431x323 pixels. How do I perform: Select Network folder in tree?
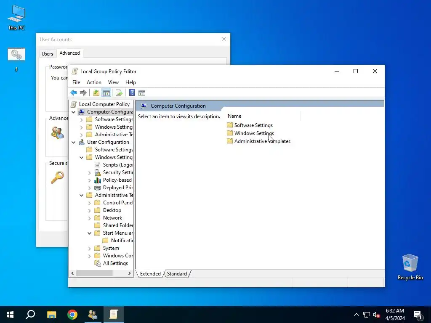tap(112, 217)
